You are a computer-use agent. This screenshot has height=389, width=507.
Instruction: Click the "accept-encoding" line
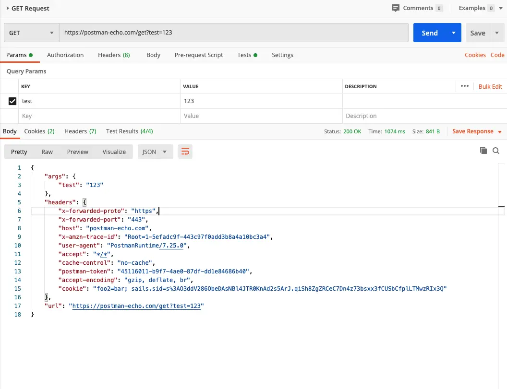pyautogui.click(x=125, y=280)
